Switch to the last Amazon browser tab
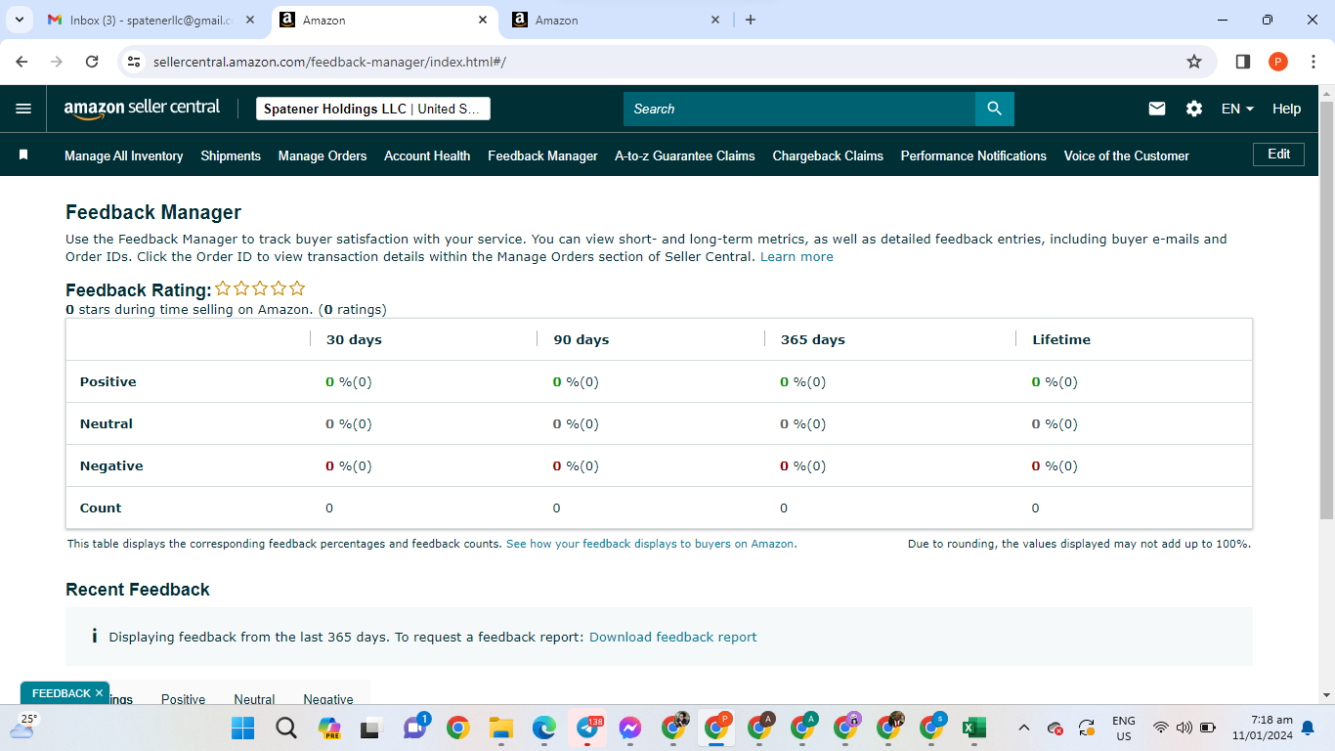 [616, 20]
